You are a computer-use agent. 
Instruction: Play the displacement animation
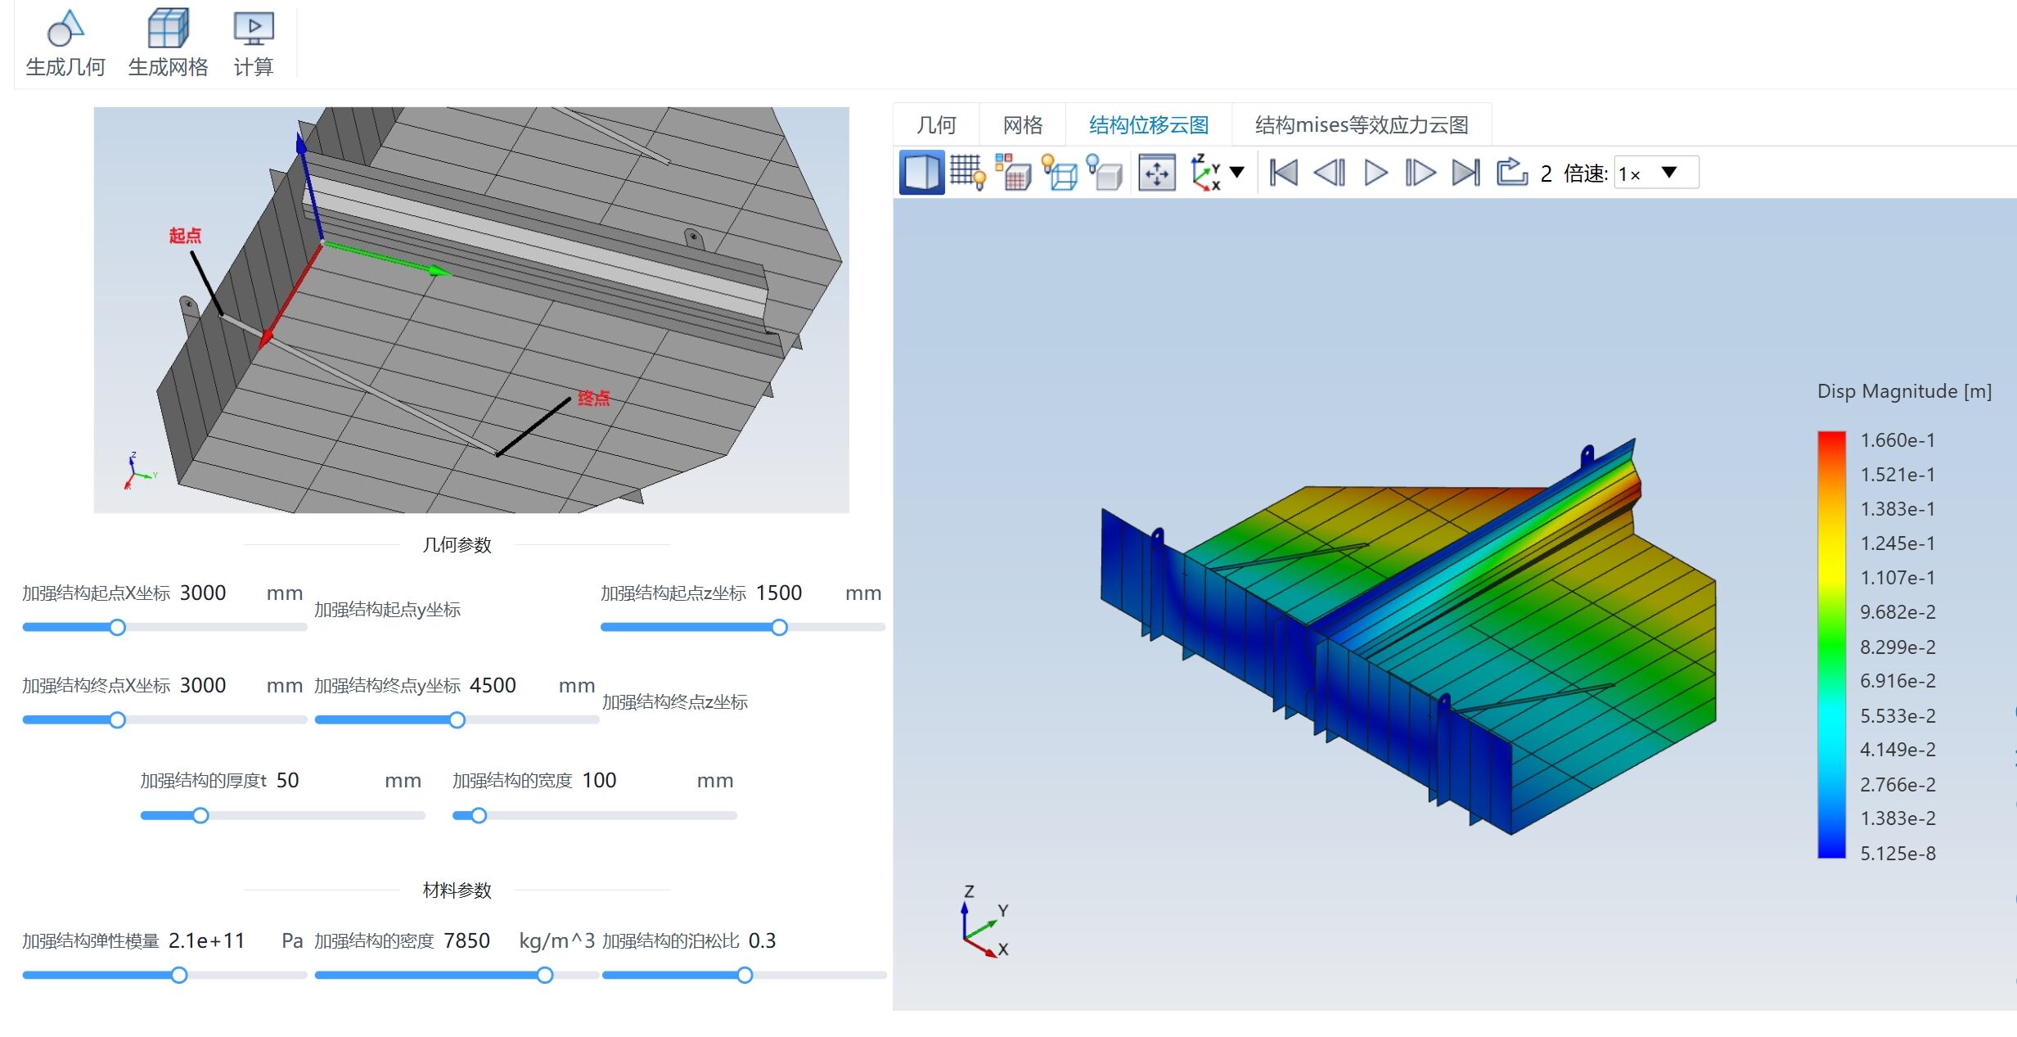pyautogui.click(x=1375, y=173)
